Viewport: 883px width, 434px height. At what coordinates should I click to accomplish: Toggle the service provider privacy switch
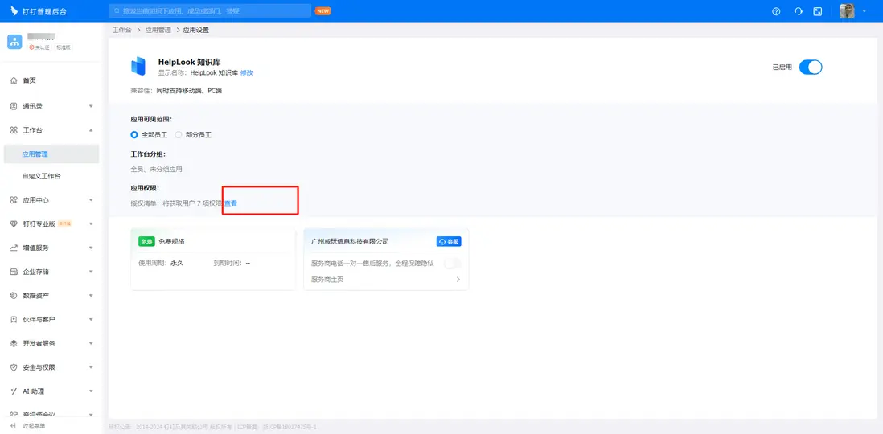(x=452, y=263)
